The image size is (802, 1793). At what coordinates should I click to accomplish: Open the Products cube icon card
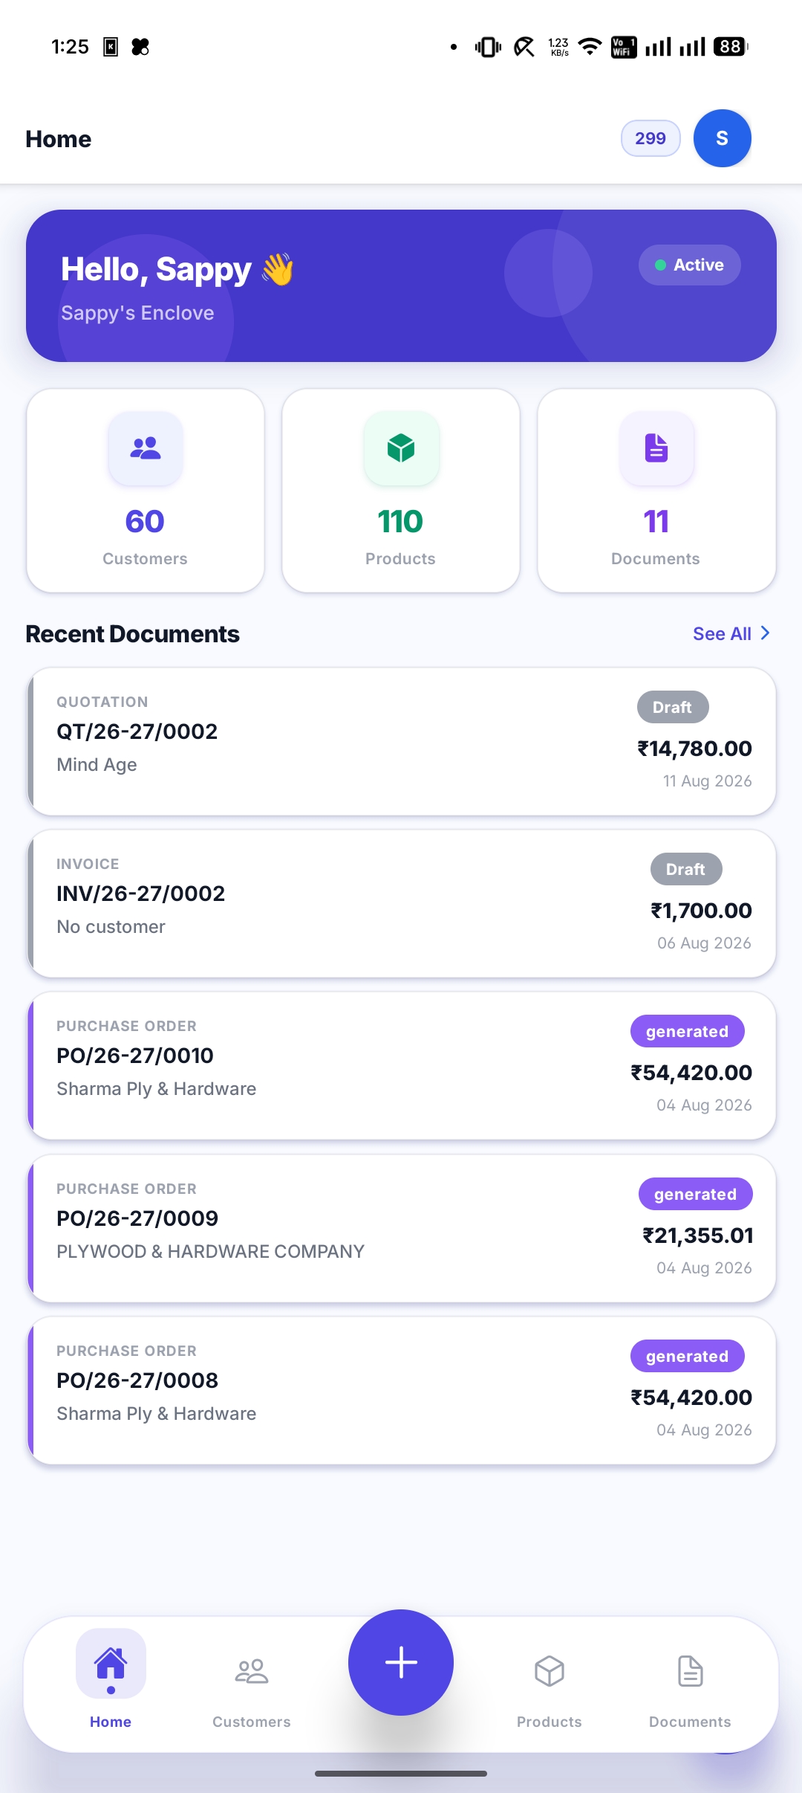coord(401,491)
